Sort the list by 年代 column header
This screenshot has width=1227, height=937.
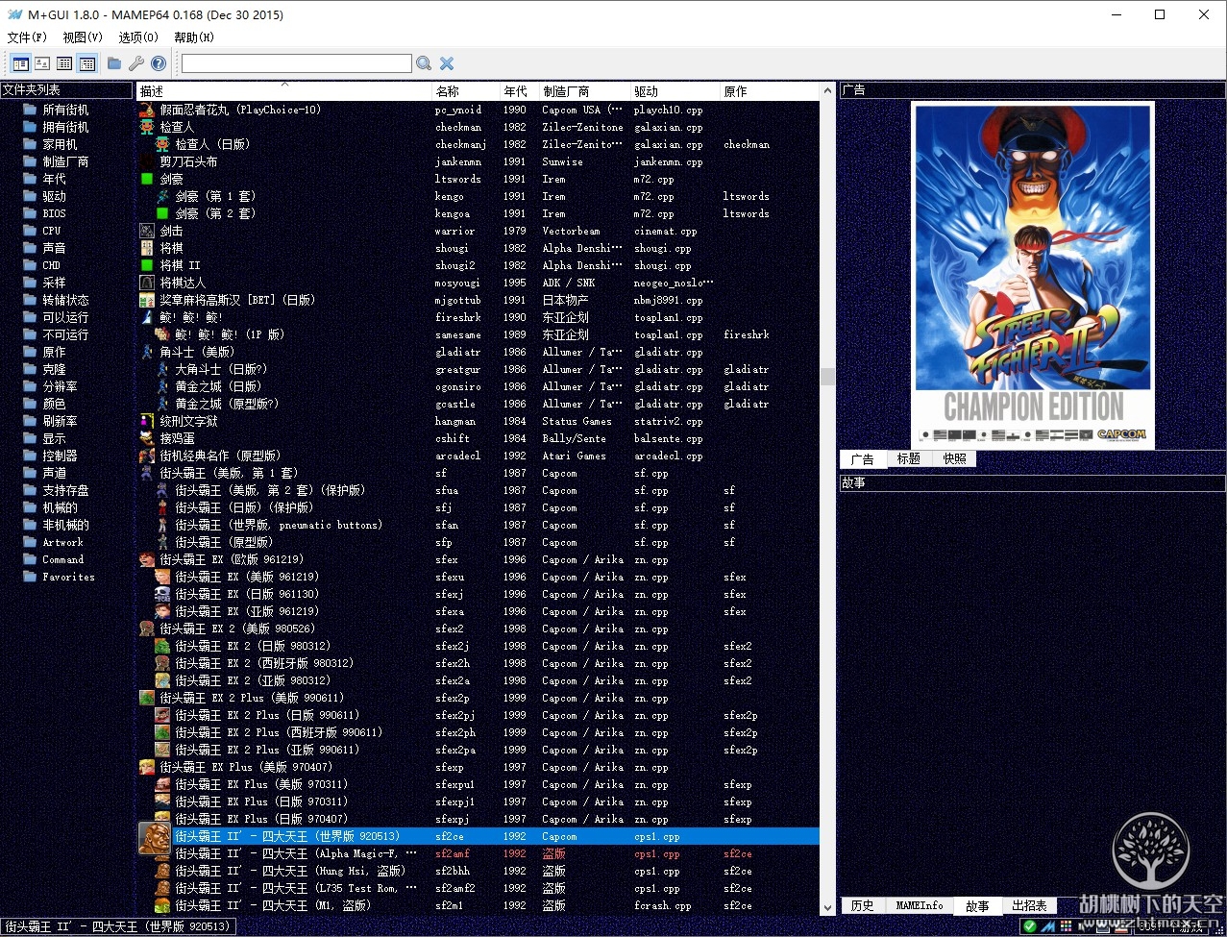[516, 91]
